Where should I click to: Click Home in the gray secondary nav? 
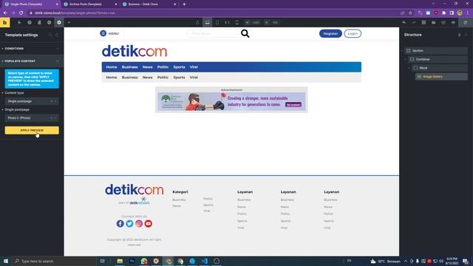coord(112,78)
